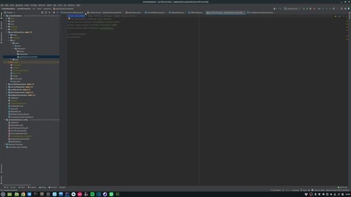
Task: Toggle the Commit tool window stripe button
Action: click(1, 25)
